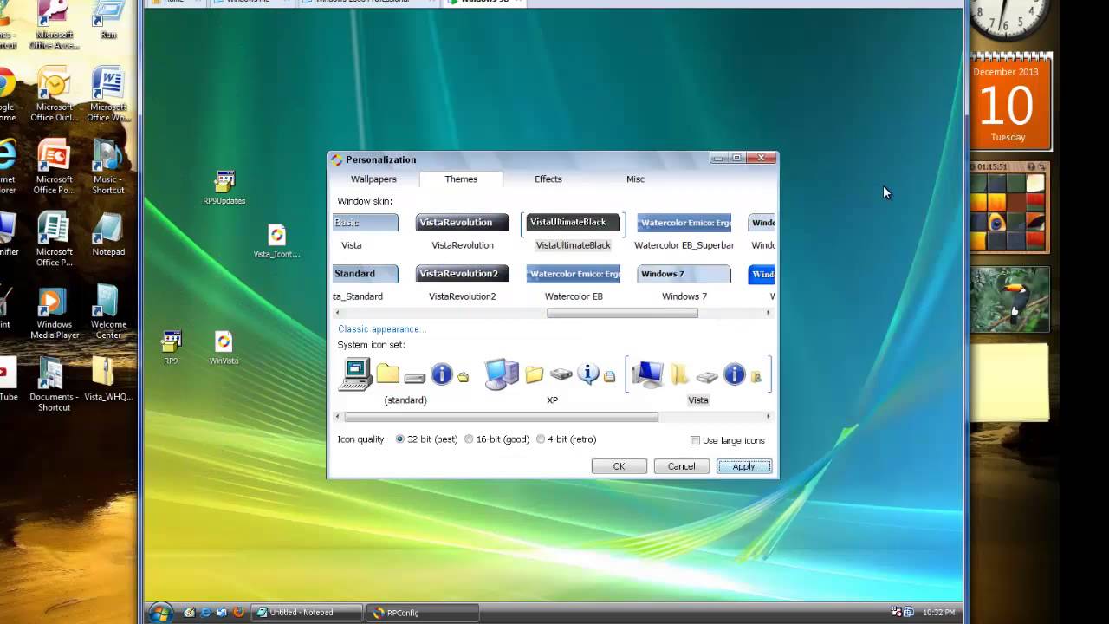Switch to the Misc tab
Viewport: 1109px width, 624px height.
point(635,179)
